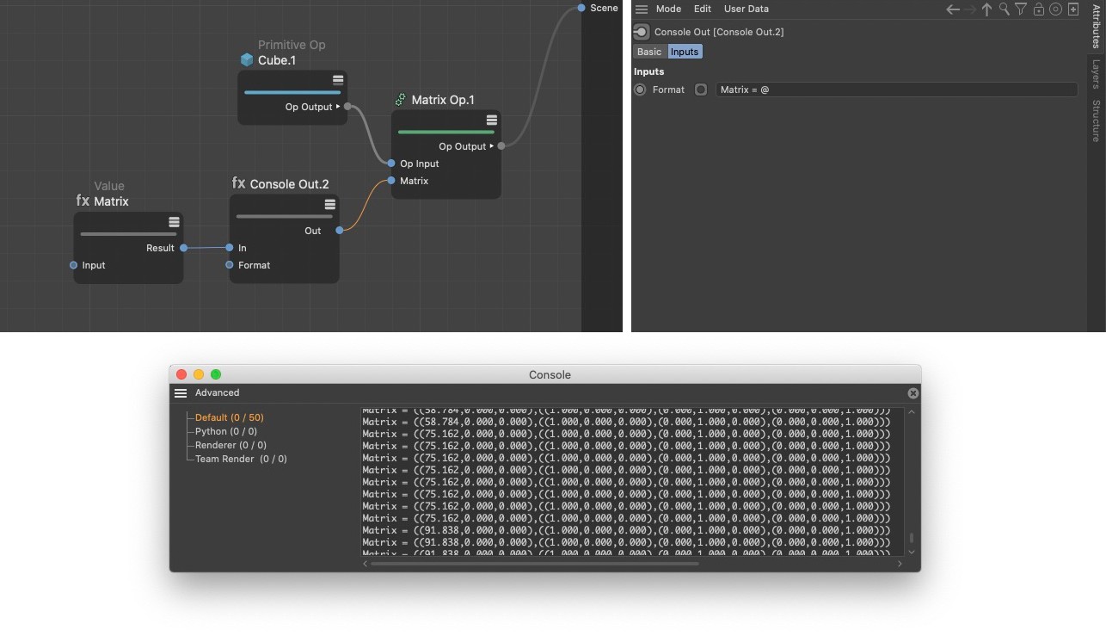1106x636 pixels.
Task: Click the Format field containing 'Matrix = @'
Action: (896, 90)
